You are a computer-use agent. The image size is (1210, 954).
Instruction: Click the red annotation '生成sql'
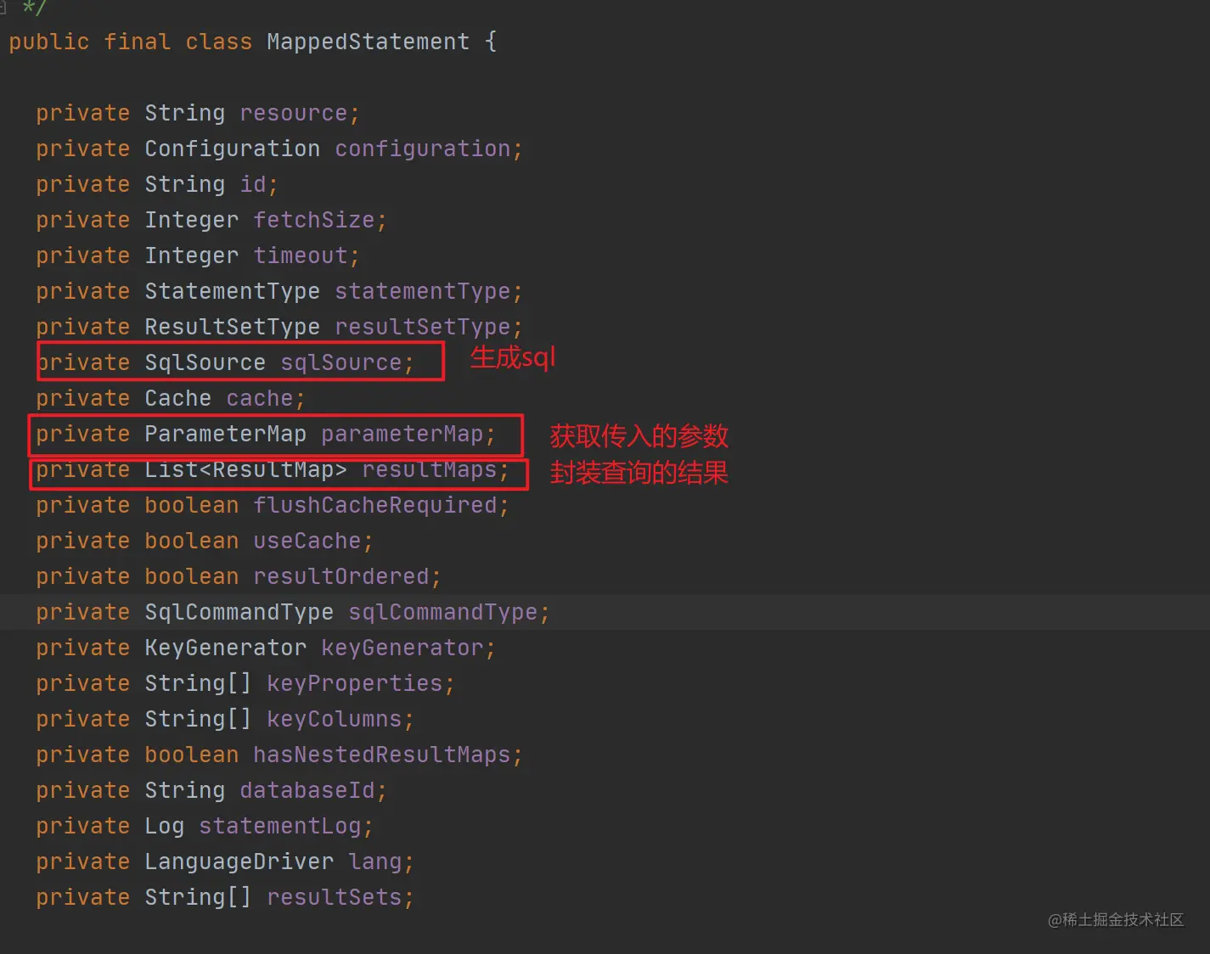pos(513,357)
